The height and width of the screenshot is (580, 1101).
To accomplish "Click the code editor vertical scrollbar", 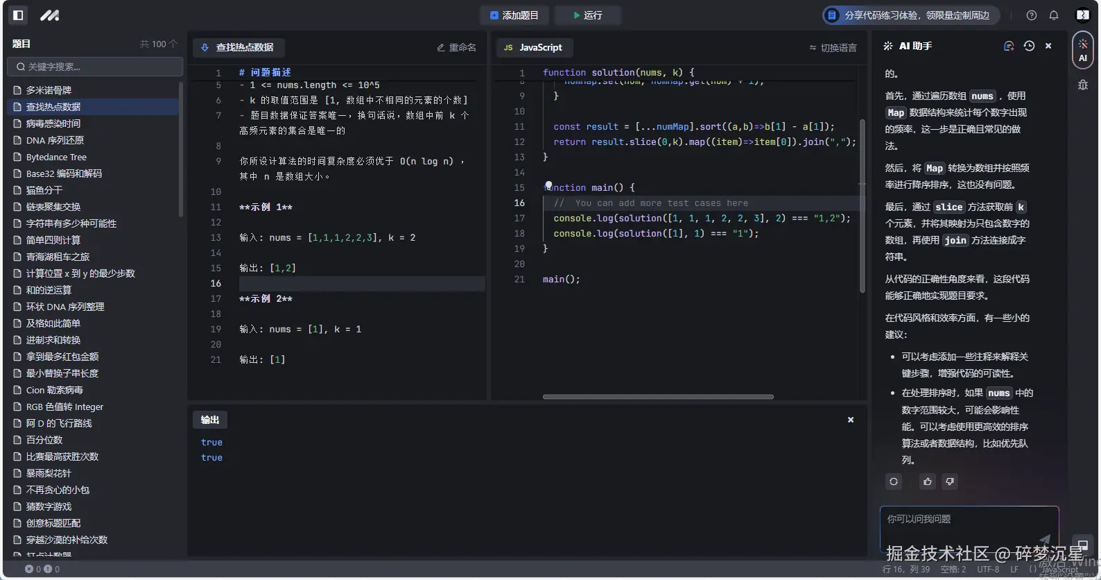I will tap(862, 205).
